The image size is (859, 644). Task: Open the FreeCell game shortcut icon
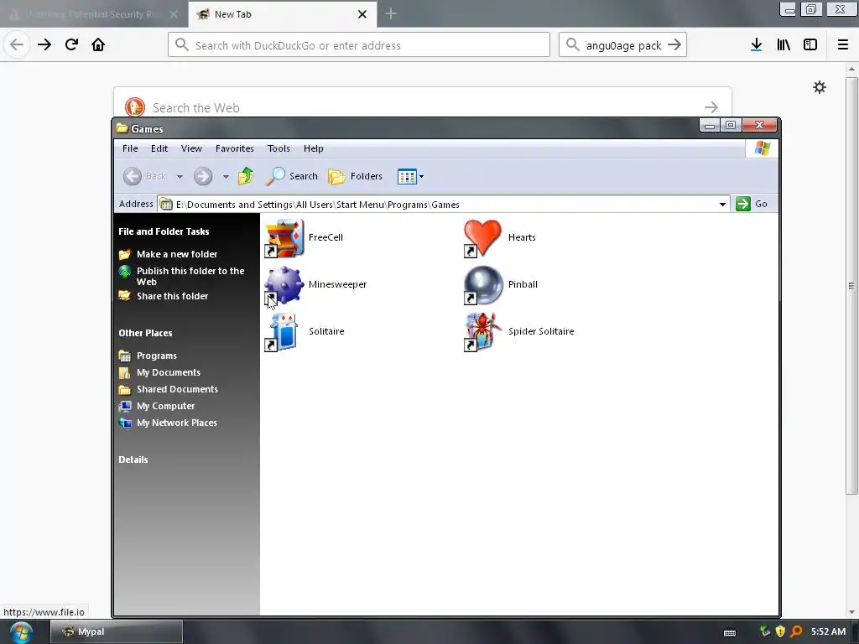[284, 238]
